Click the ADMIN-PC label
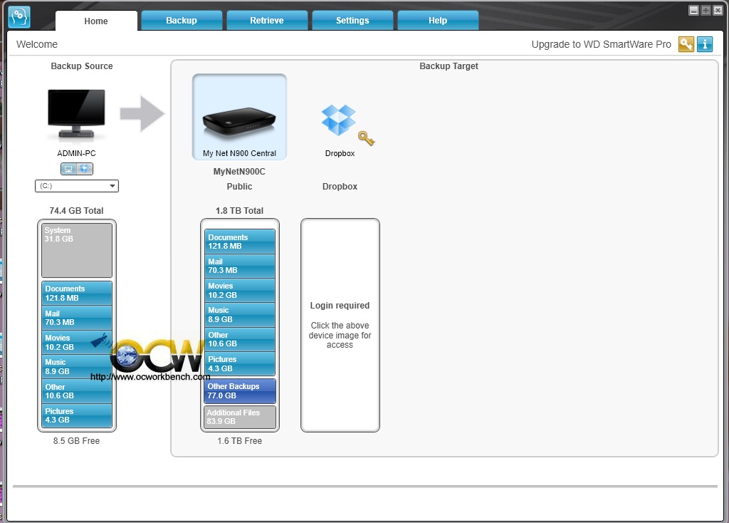729x523 pixels. pyautogui.click(x=76, y=153)
